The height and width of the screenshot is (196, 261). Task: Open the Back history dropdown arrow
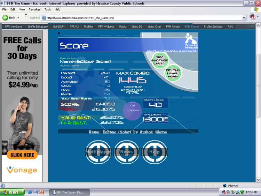pos(18,17)
